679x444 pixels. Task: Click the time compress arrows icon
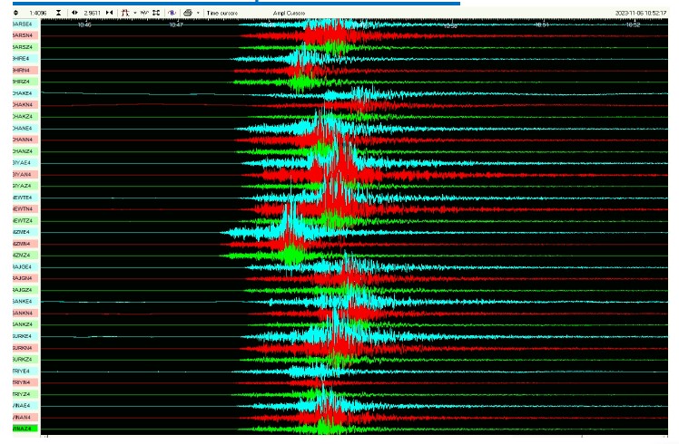tap(109, 13)
